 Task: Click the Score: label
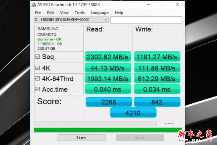point(49,101)
